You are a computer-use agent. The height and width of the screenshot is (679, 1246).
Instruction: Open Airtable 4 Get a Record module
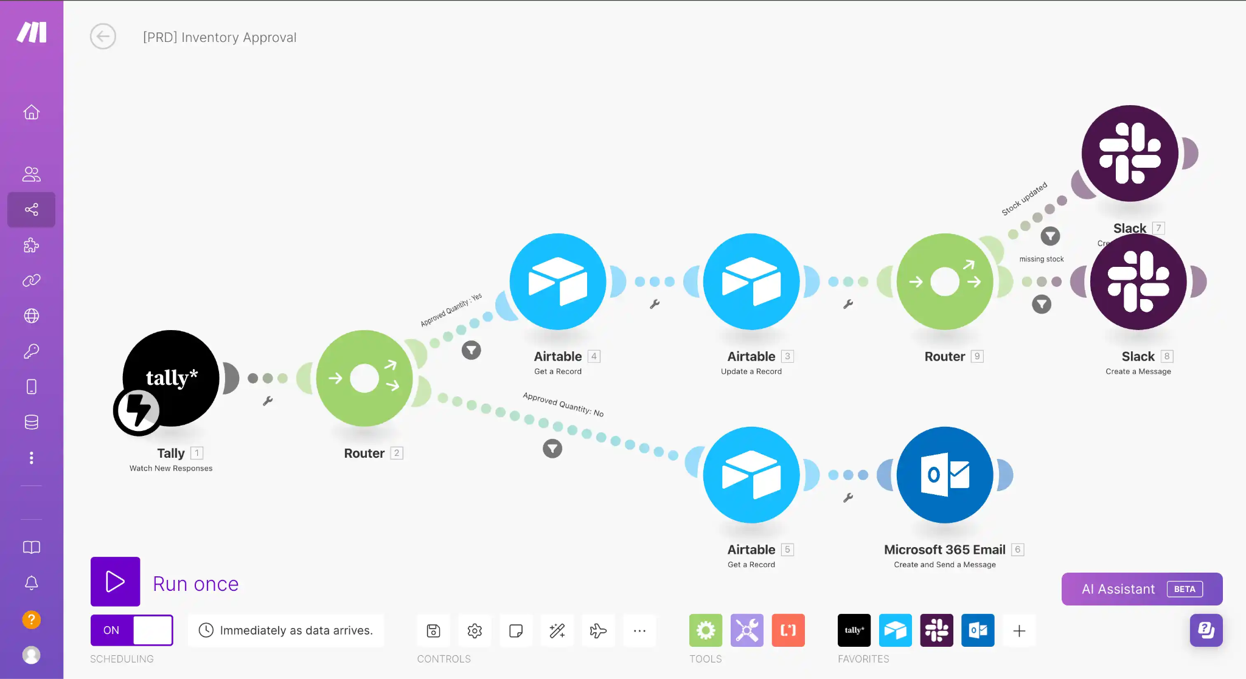[558, 281]
